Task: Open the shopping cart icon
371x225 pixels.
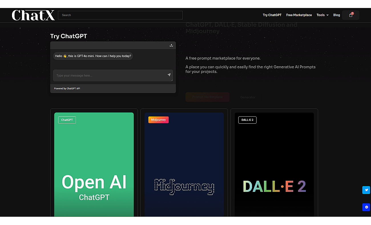Action: [351, 15]
